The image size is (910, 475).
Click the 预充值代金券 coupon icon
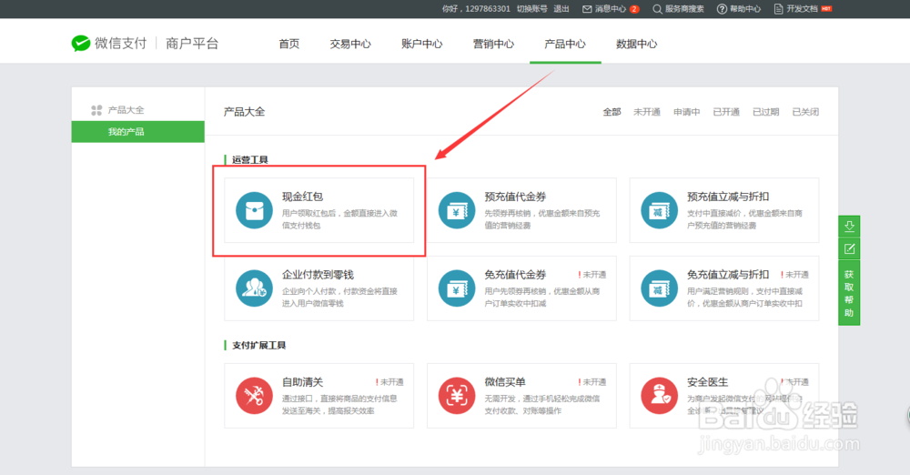(x=457, y=210)
